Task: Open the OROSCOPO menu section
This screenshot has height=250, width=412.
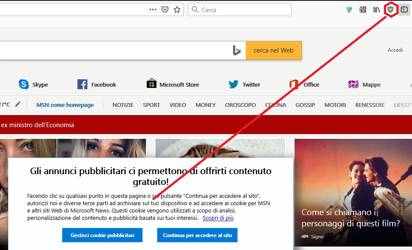Action: [x=240, y=105]
